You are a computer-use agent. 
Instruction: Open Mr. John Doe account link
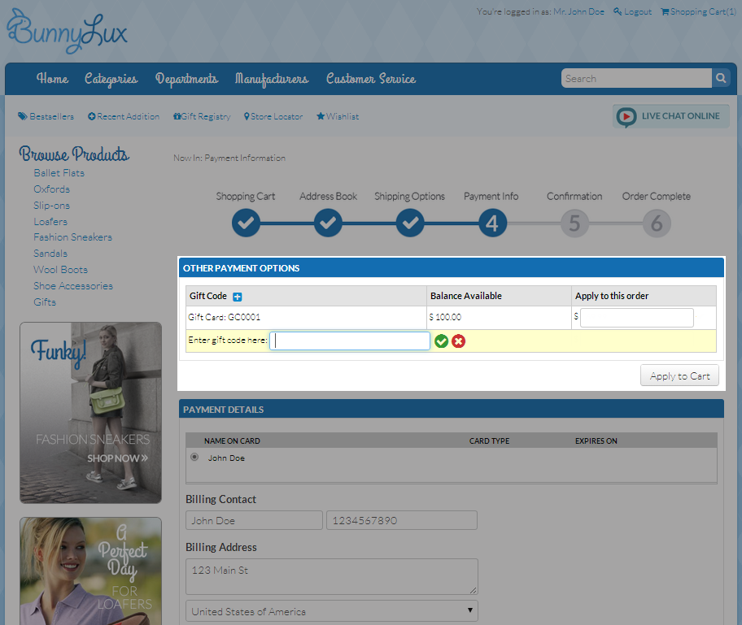pos(578,11)
